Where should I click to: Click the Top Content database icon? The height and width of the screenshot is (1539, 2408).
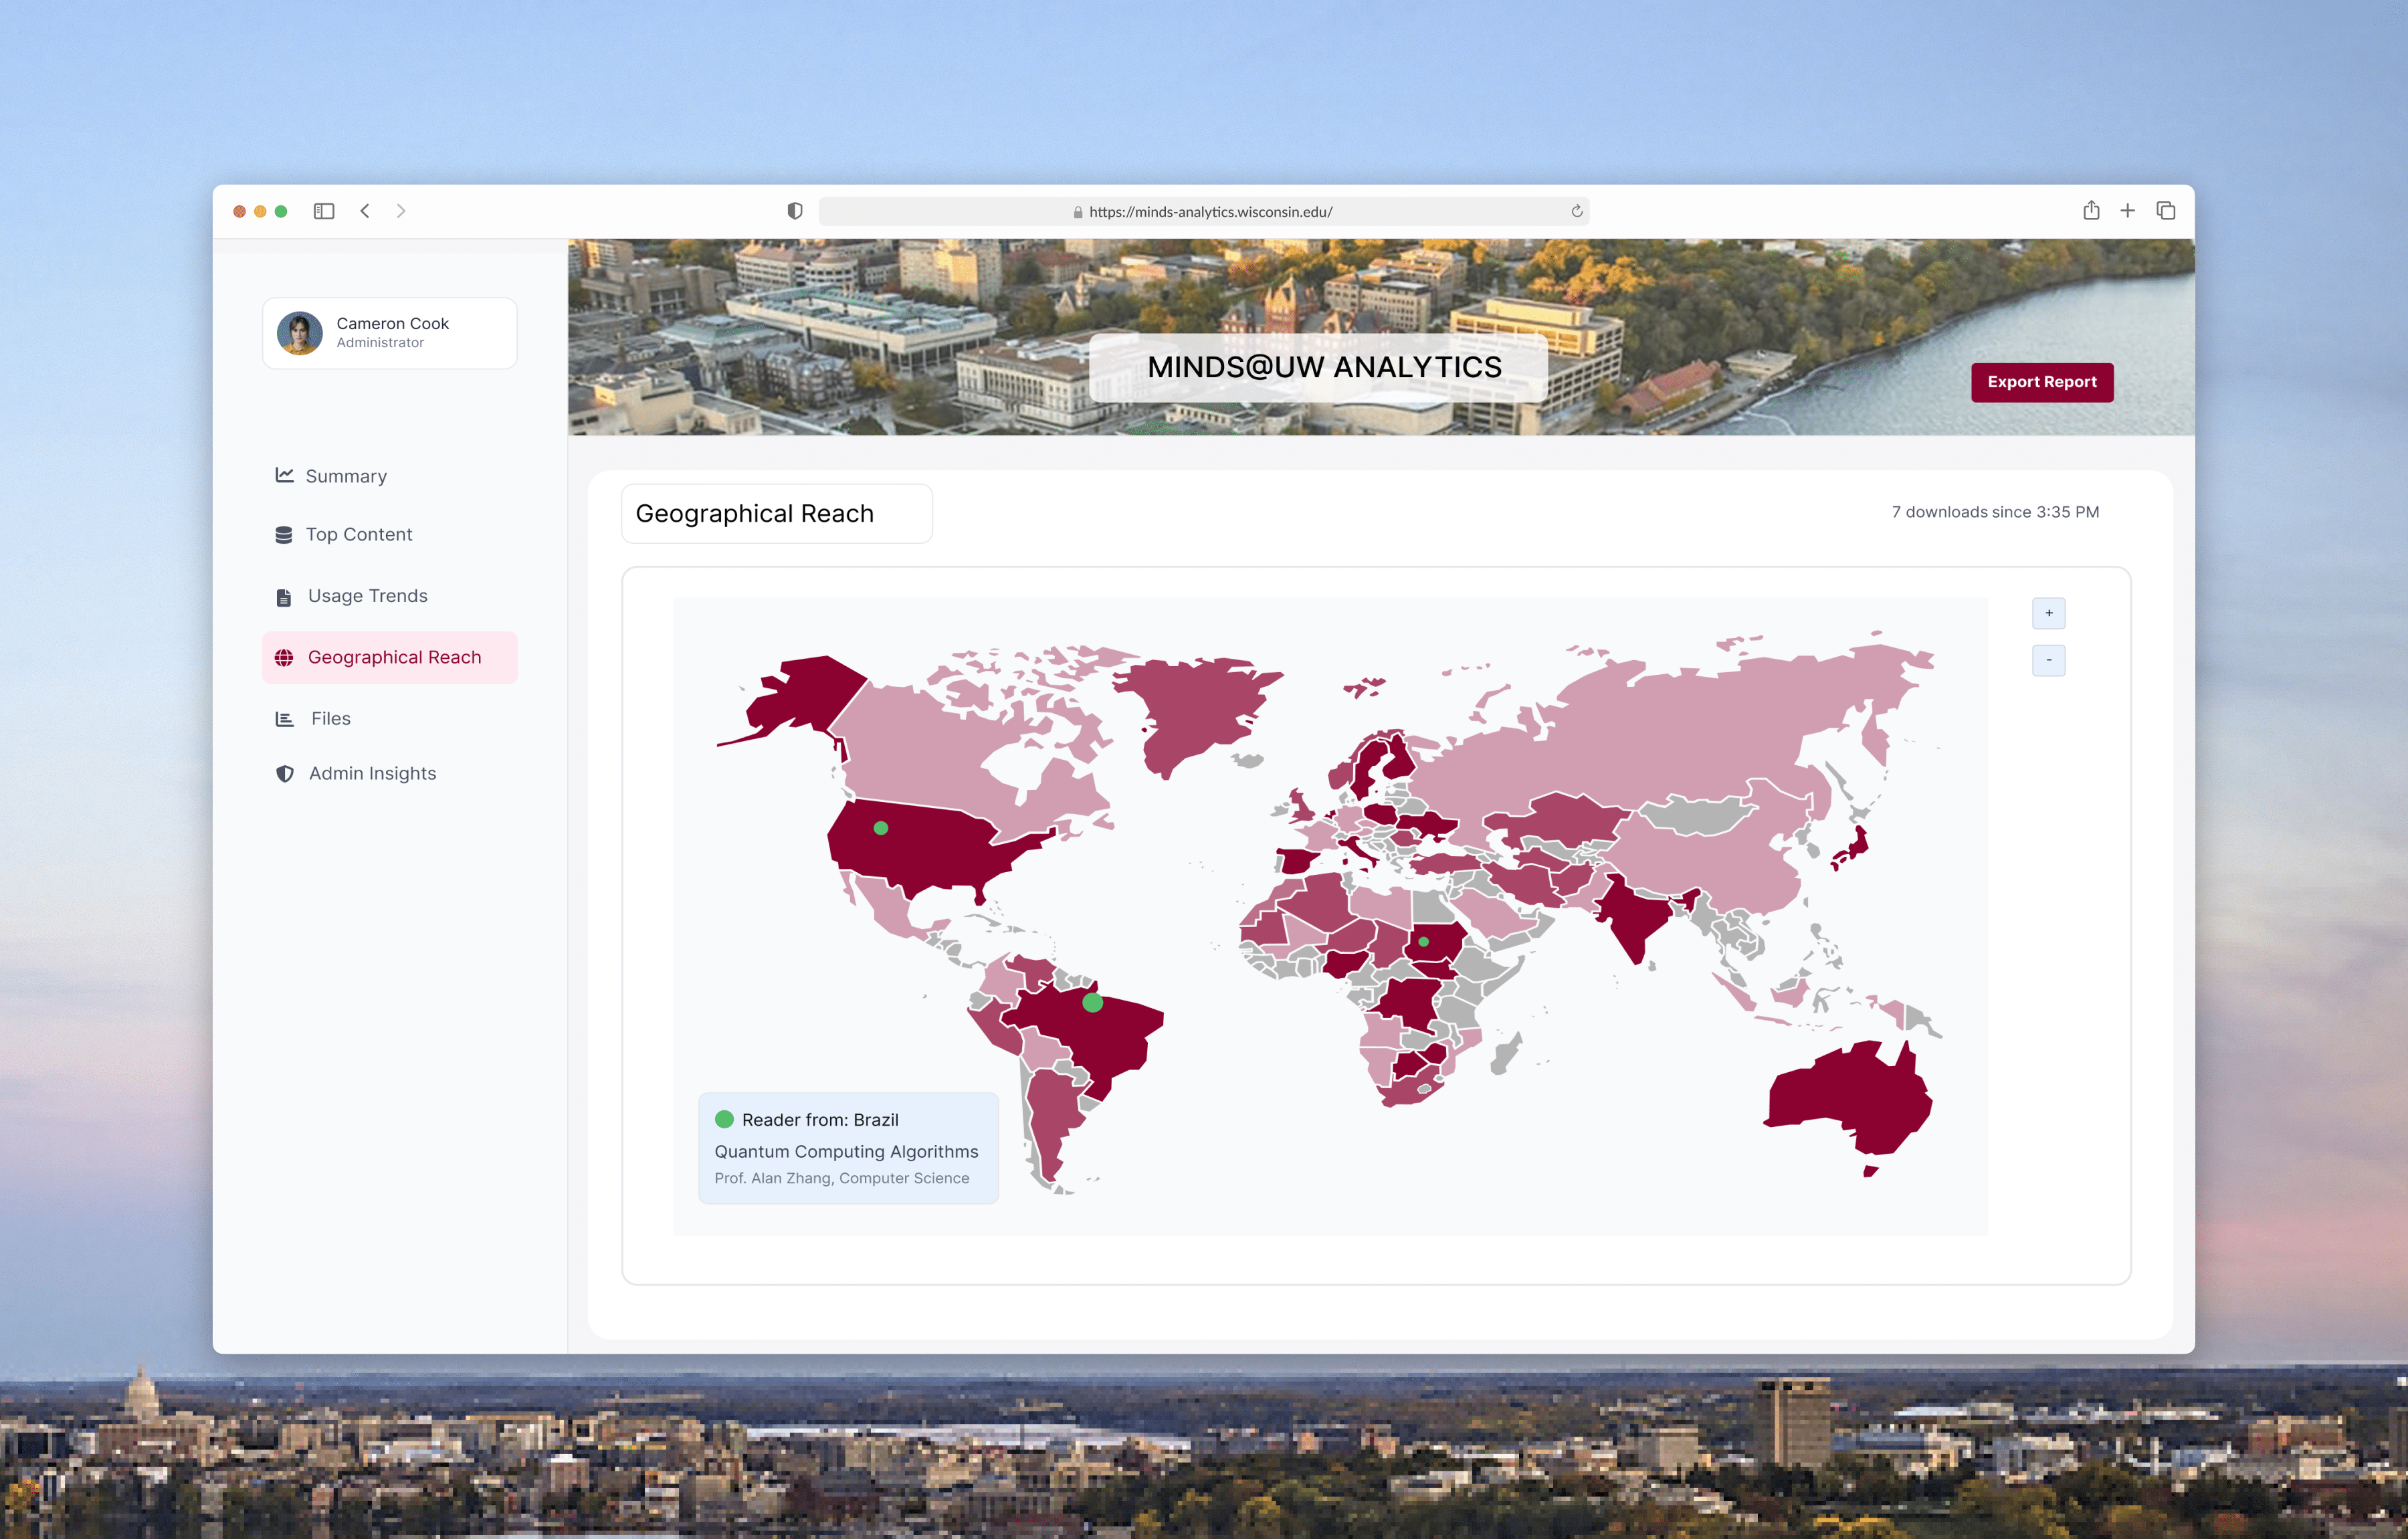[x=284, y=535]
